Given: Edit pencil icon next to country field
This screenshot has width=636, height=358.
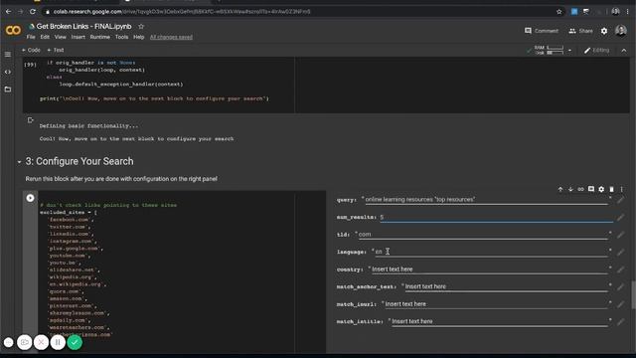Looking at the screenshot, I should (x=620, y=269).
